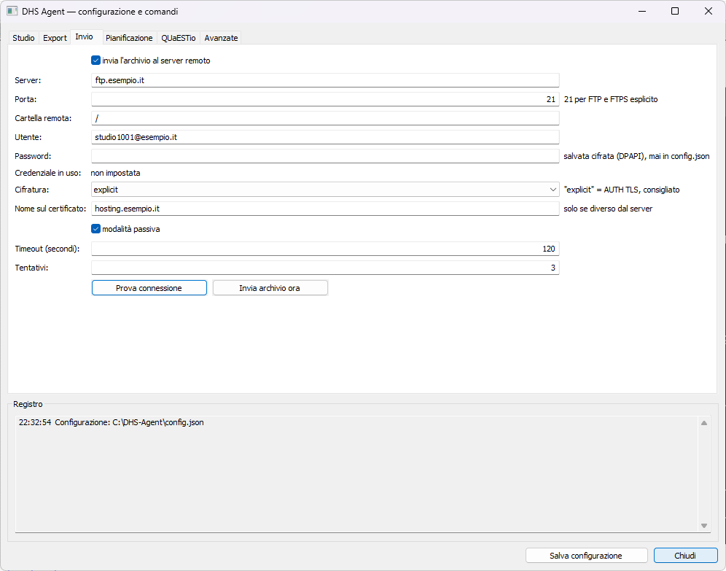The height and width of the screenshot is (571, 726).
Task: Click the Chiudi button
Action: coord(685,555)
